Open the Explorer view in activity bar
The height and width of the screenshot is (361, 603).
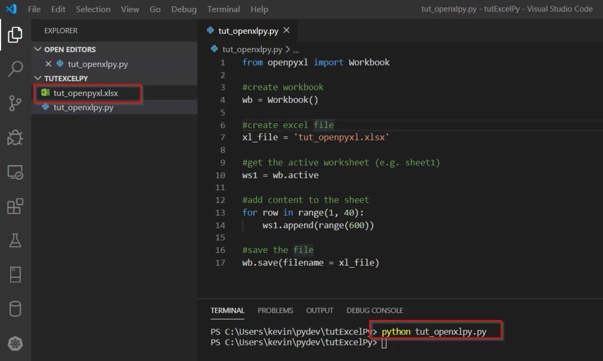pos(15,35)
